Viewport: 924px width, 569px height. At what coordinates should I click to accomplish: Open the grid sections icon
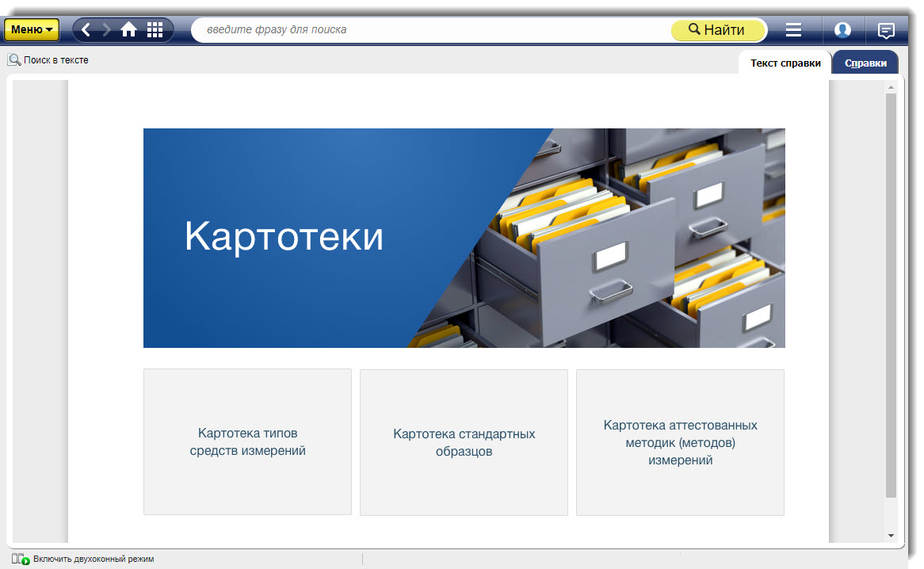click(155, 29)
